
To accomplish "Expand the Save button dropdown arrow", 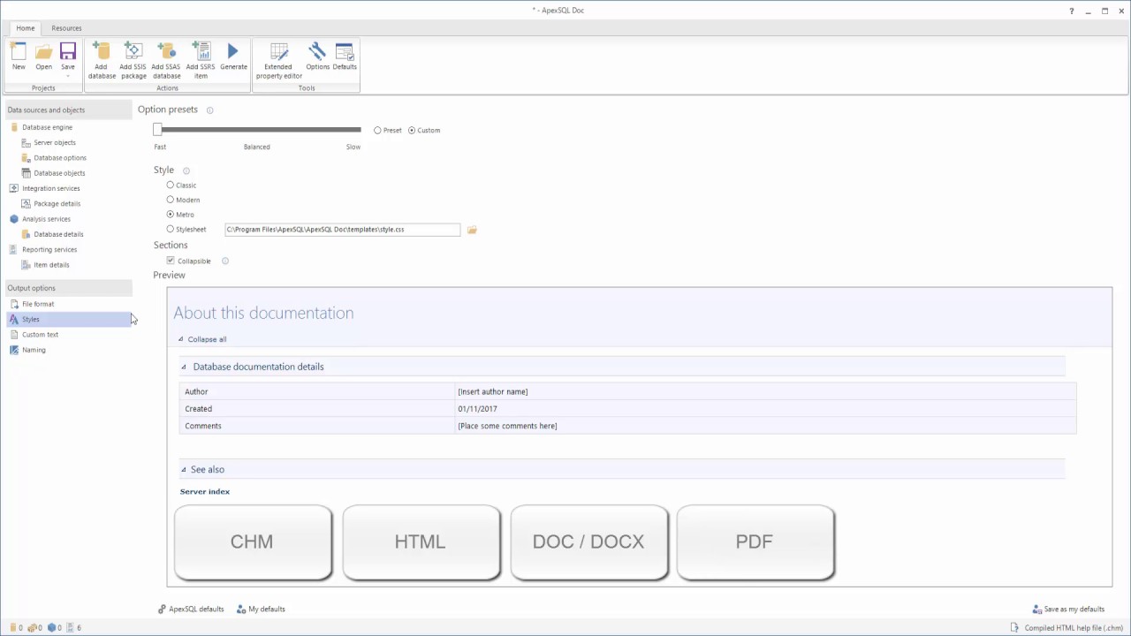I will point(68,76).
